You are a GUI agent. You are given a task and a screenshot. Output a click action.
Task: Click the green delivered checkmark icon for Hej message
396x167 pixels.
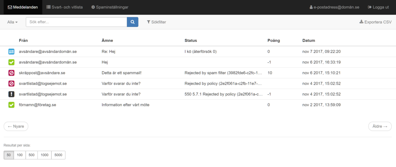click(x=11, y=62)
